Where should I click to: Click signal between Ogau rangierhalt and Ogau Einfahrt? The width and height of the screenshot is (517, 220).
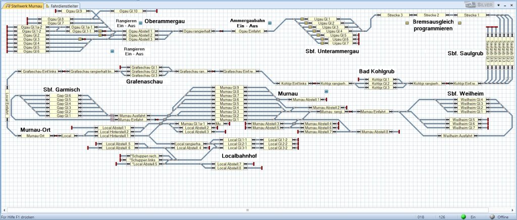click(221, 31)
